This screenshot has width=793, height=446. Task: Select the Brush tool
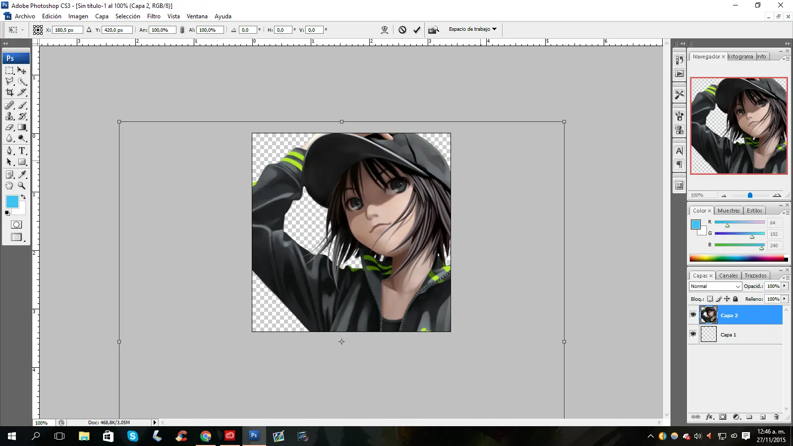(x=22, y=106)
